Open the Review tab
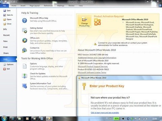The width and height of the screenshot is (162, 121). [x=72, y=6]
